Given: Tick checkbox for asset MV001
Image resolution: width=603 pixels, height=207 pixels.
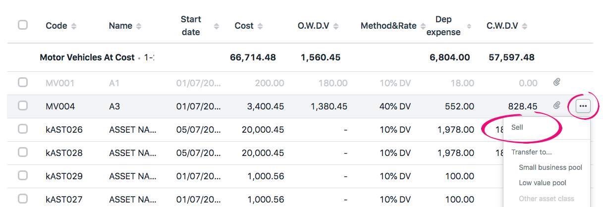Looking at the screenshot, I should (x=23, y=82).
